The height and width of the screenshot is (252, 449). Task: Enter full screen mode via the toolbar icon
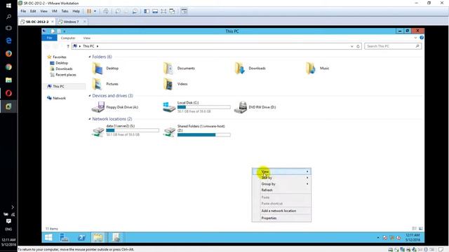click(x=163, y=11)
